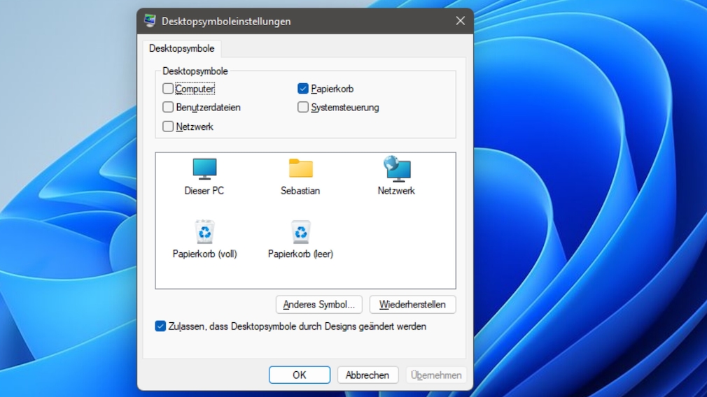The image size is (707, 397).
Task: Enable the Benutzerdateien checkbox
Action: [168, 107]
